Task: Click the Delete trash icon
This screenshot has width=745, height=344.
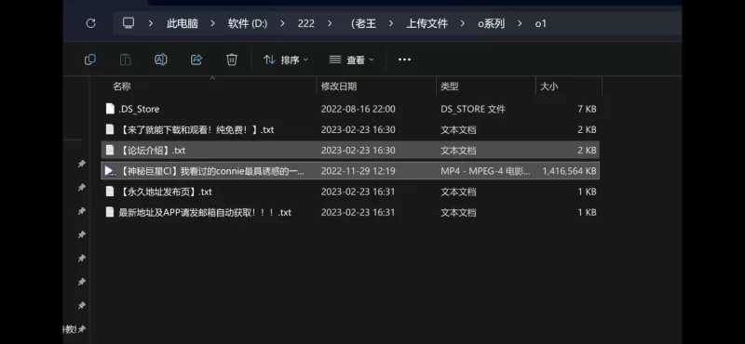Action: point(231,60)
